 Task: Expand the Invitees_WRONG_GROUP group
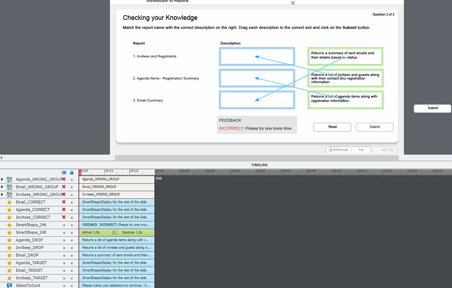click(2, 194)
